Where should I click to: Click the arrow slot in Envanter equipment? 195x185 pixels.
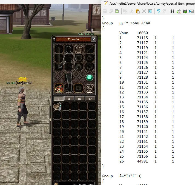(x=90, y=49)
